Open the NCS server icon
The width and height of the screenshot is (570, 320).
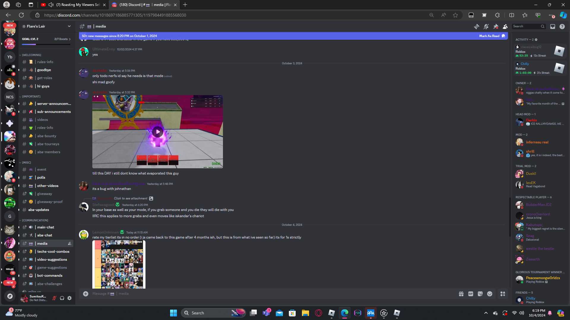pyautogui.click(x=10, y=97)
